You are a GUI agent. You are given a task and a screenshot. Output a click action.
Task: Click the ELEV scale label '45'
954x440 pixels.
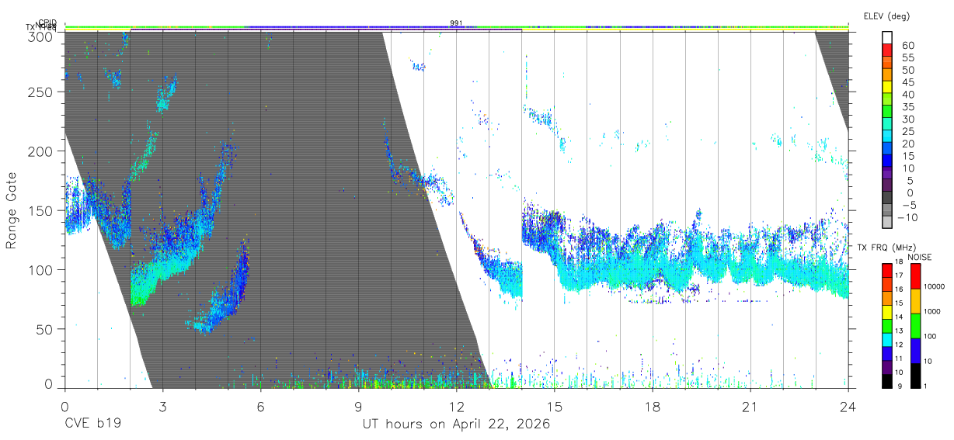908,82
